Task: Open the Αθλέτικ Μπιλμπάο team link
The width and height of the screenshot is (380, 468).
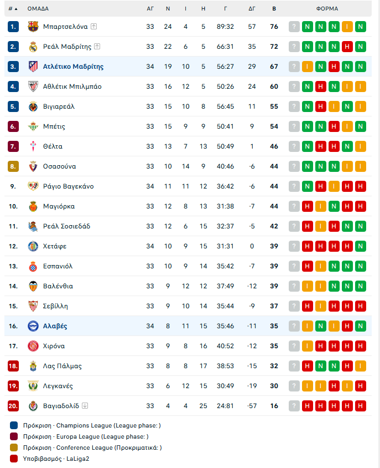Action: tap(72, 87)
